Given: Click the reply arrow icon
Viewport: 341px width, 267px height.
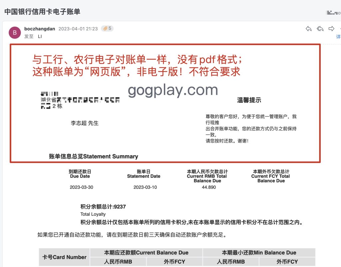Looking at the screenshot, I should 309,29.
